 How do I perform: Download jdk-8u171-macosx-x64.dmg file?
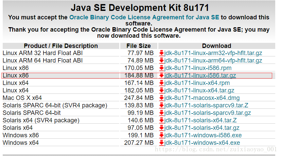tap(202, 98)
